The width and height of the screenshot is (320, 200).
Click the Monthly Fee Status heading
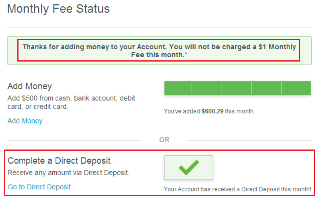tap(58, 9)
